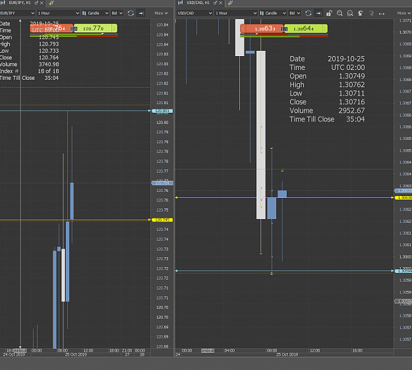The image size is (412, 370).
Task: Open the USD/CAD instrument dropdown
Action: [194, 13]
